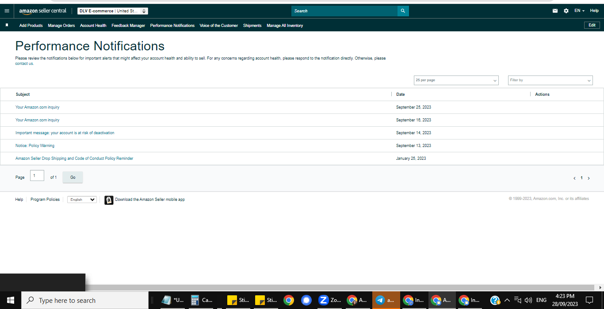Open the first Sticky Notes taskbar item
Viewport: 604px width, 309px height.
coord(238,300)
